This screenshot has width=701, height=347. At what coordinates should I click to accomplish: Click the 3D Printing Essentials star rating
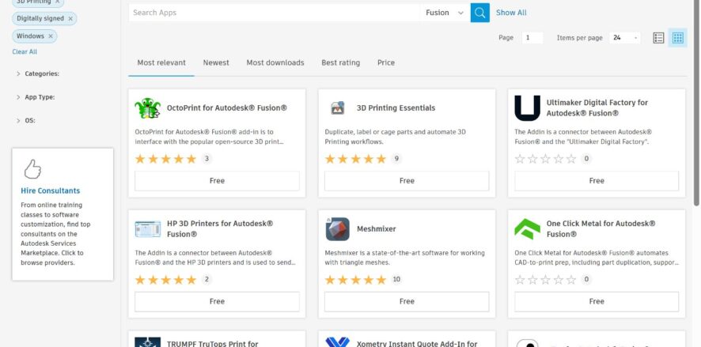[x=355, y=159]
